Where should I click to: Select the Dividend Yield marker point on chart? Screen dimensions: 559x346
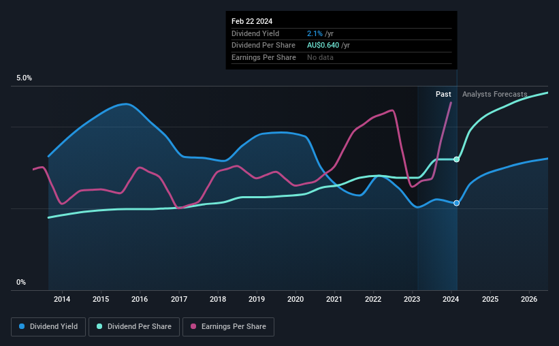click(x=456, y=203)
